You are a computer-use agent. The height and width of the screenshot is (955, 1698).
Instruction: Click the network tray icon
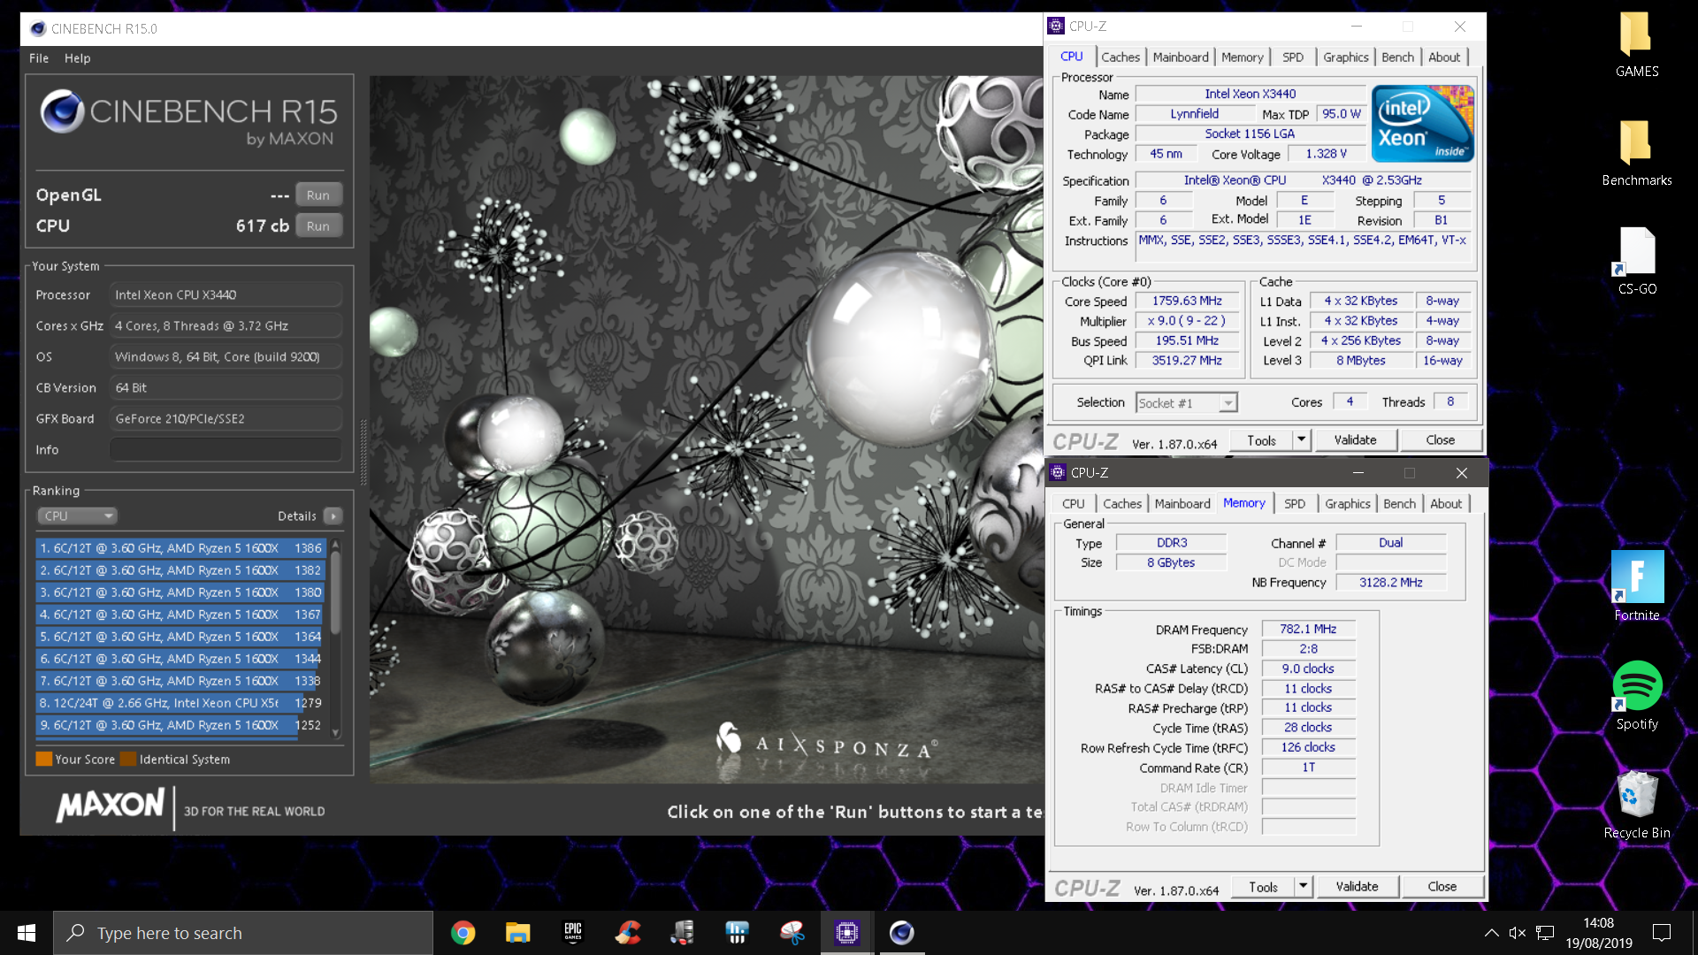tap(1545, 933)
